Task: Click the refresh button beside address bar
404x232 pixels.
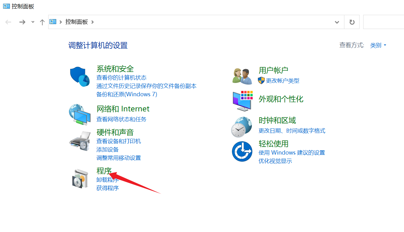Action: pyautogui.click(x=352, y=22)
